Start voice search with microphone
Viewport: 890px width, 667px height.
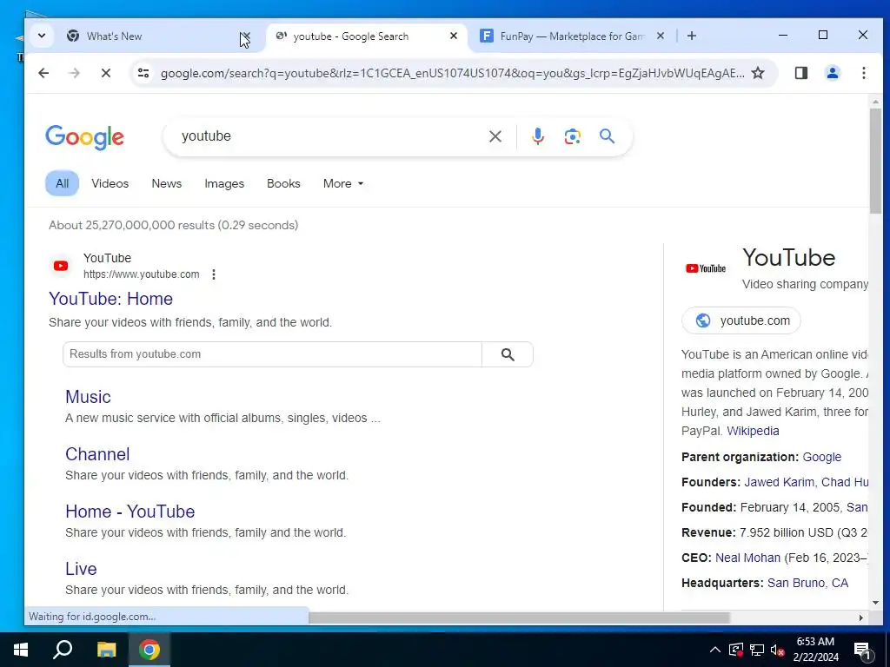[537, 136]
